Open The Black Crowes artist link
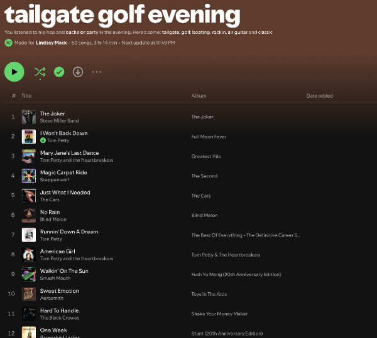The image size is (377, 338). pyautogui.click(x=60, y=318)
